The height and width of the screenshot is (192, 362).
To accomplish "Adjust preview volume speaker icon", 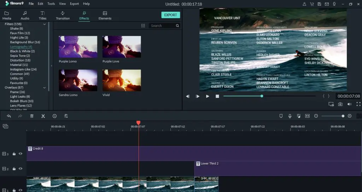I will pos(349,104).
